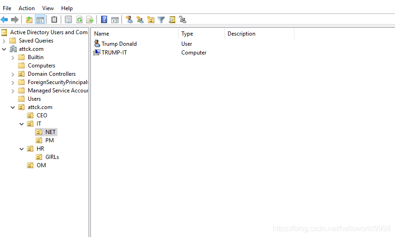Open the File menu
This screenshot has width=395, height=237.
pos(7,8)
